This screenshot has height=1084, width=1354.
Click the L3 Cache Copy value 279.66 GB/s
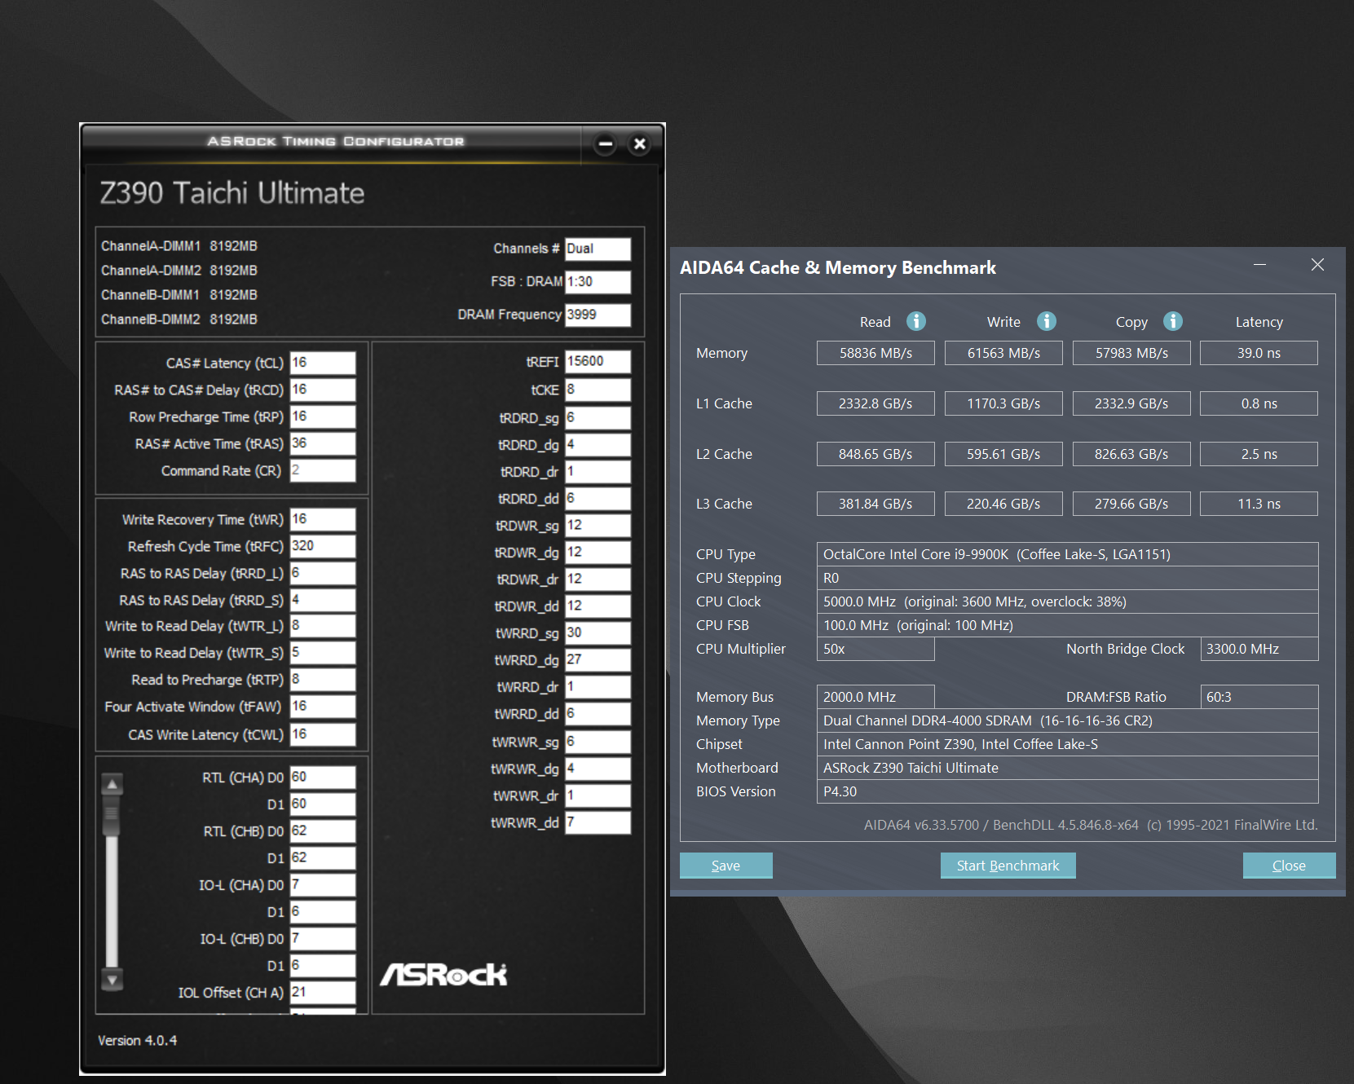(1131, 504)
